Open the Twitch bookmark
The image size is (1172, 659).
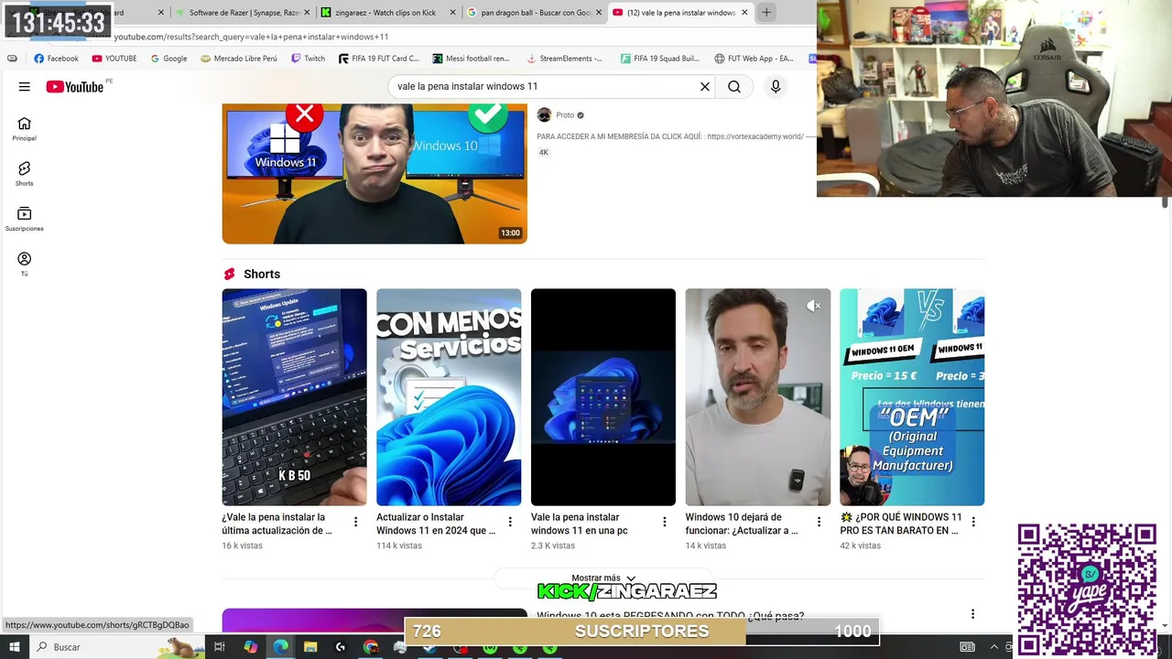point(308,59)
